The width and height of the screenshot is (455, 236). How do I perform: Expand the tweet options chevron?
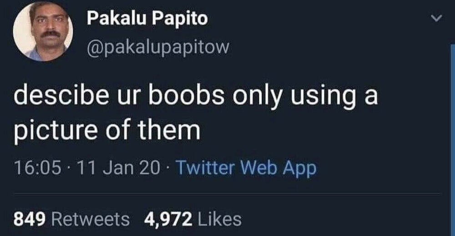[436, 18]
